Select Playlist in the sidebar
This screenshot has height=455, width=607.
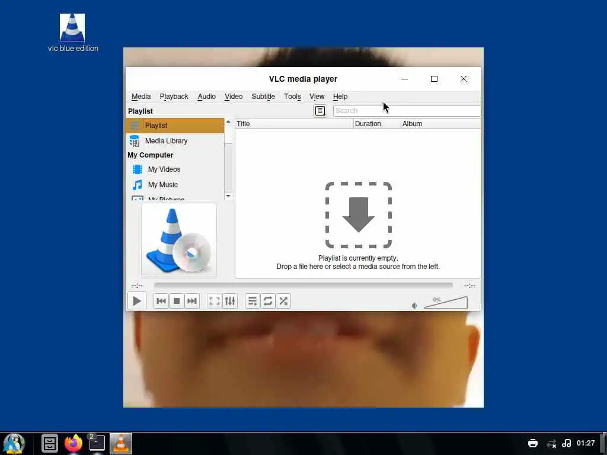click(175, 126)
